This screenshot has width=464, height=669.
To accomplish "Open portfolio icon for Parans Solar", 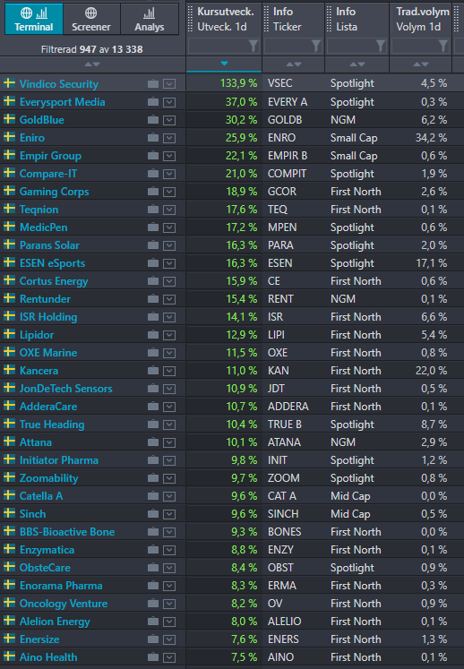I will (x=153, y=245).
